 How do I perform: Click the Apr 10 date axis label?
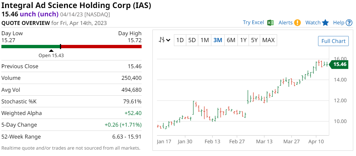coord(316,142)
